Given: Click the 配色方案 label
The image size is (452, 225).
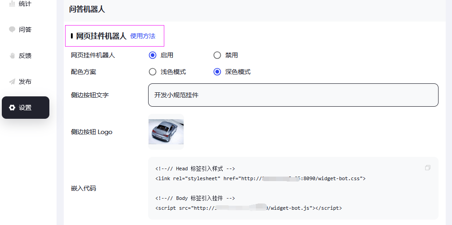Looking at the screenshot, I should 83,72.
